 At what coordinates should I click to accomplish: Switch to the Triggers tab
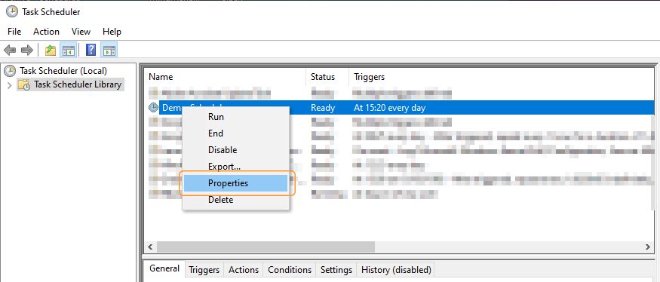204,270
